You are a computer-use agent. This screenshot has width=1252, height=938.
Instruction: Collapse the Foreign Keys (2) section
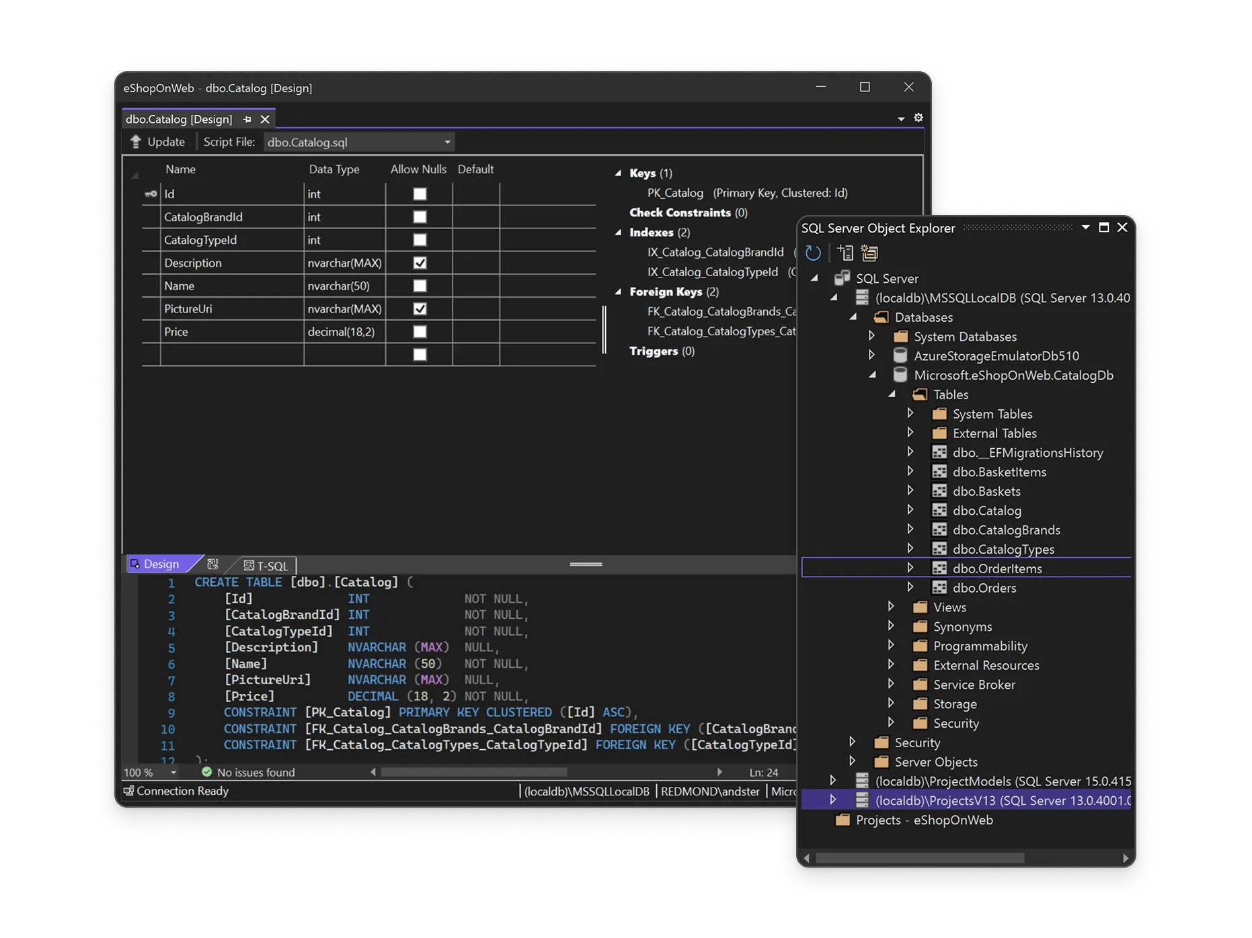coord(618,292)
